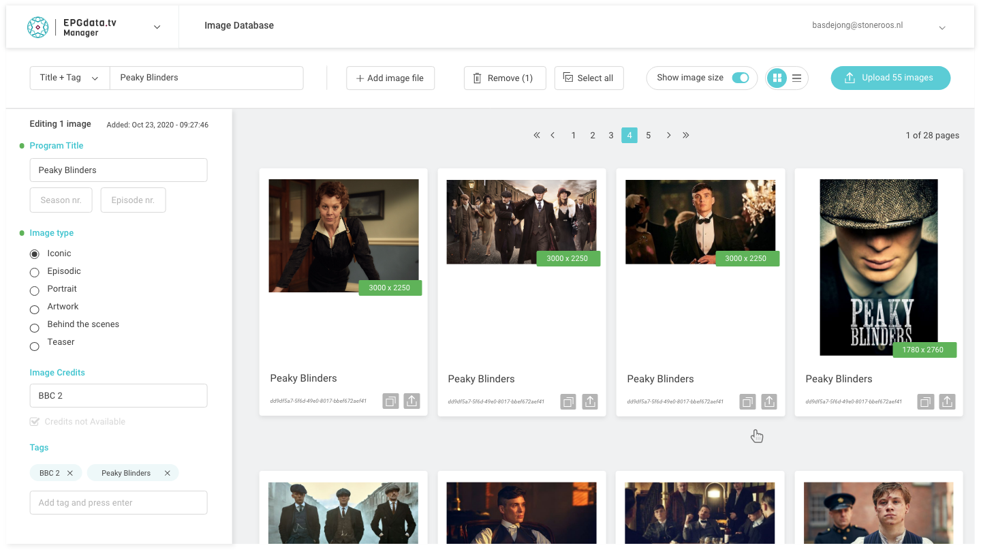Screen dimensions: 981x552
Task: Select the young man with police officer thumbnail
Action: click(879, 513)
